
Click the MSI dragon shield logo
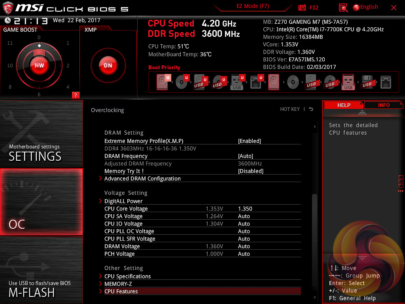[x=8, y=8]
